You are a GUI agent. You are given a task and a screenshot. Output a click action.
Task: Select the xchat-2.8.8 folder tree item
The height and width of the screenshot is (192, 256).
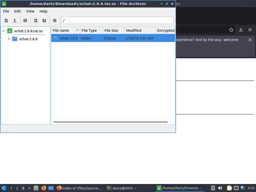coord(28,39)
